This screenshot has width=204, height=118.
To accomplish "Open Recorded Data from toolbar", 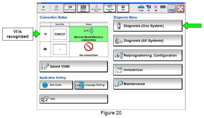I will 110,8.
